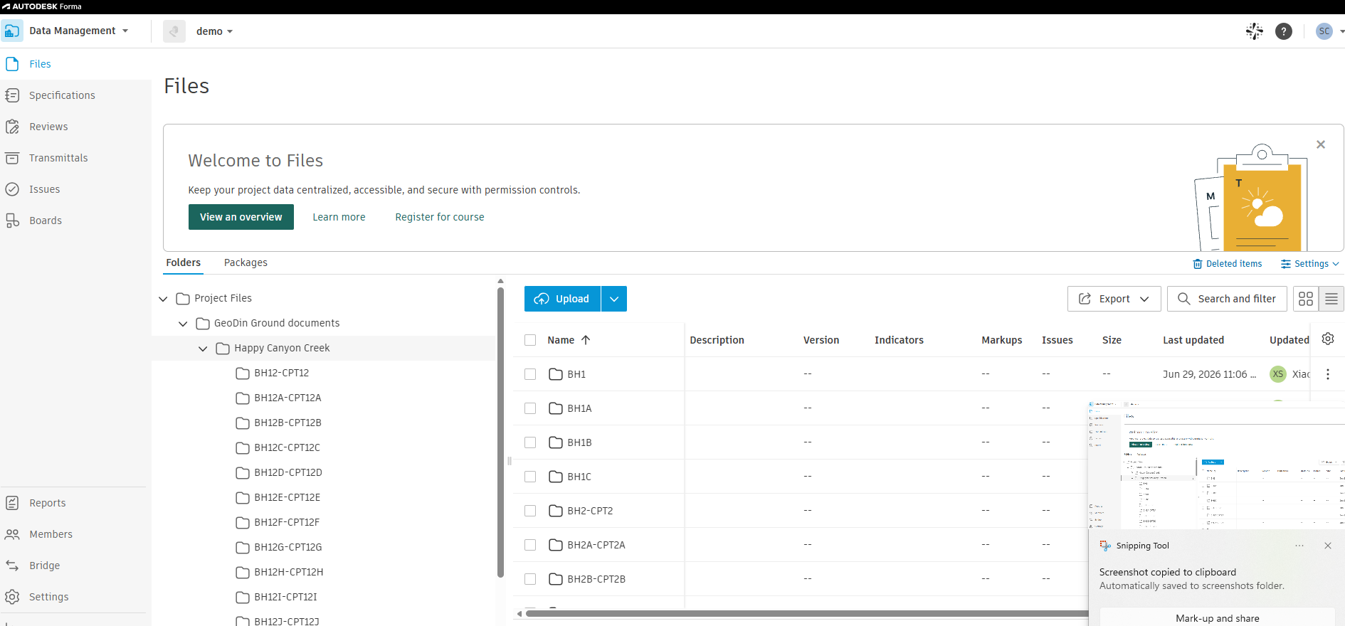Open the Deleted items link
1345x626 pixels.
click(1228, 264)
